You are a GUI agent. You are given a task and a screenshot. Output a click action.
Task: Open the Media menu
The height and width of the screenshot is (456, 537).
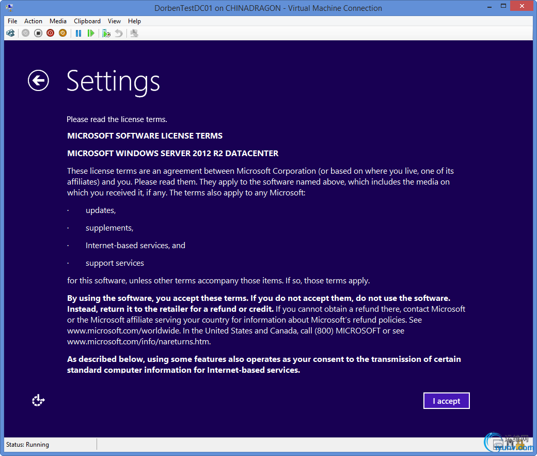[x=58, y=21]
